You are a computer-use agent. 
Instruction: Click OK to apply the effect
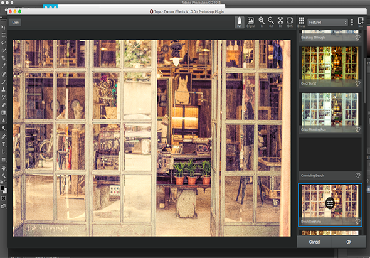[x=349, y=242]
